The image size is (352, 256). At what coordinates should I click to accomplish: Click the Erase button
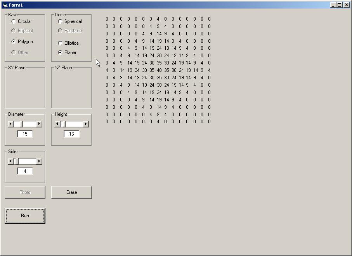tap(72, 192)
